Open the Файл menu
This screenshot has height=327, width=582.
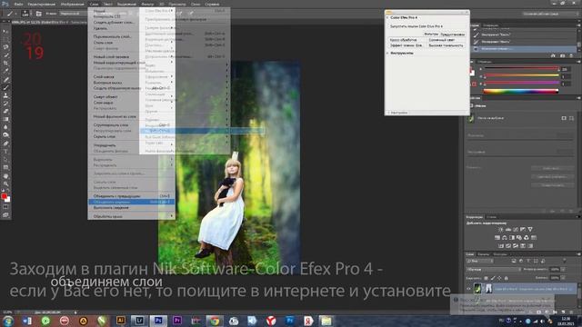pos(18,4)
